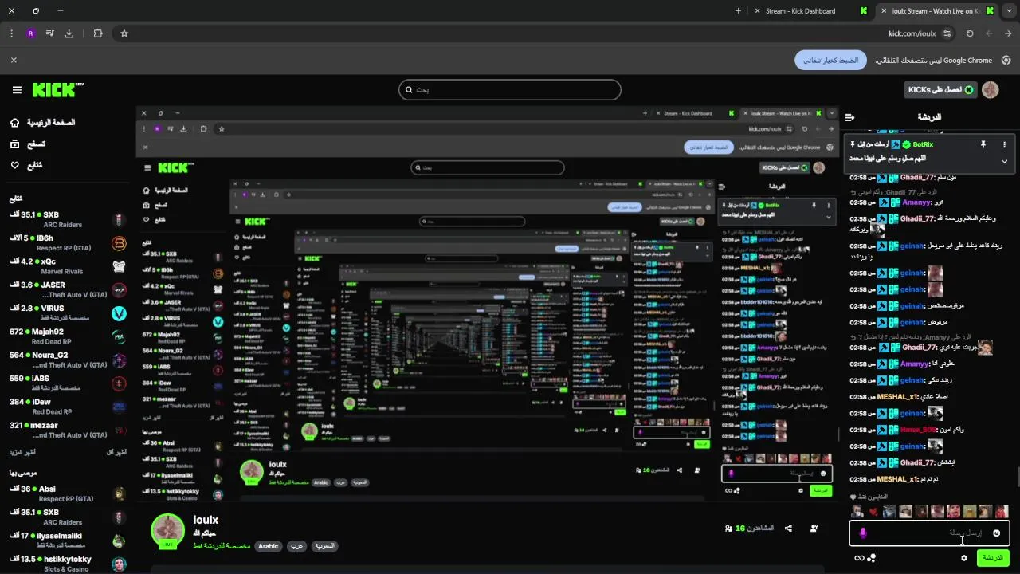Click the KICK logo

[x=58, y=90]
